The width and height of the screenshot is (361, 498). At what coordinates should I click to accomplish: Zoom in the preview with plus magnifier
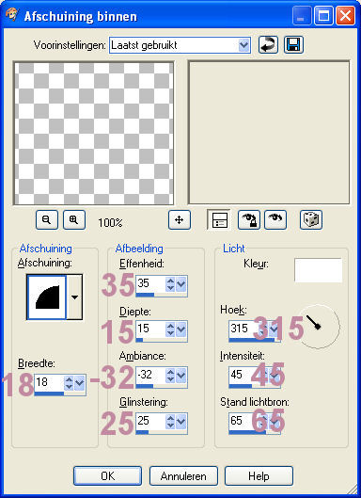[74, 219]
